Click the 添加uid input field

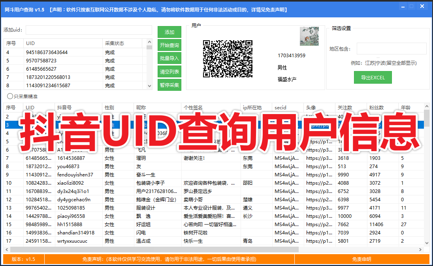pos(89,30)
